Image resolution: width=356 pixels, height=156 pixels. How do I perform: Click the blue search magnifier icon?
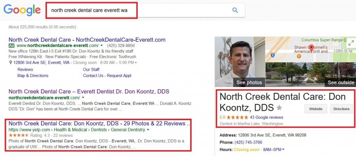tap(235, 10)
